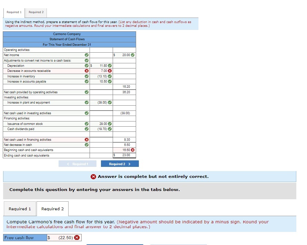The height and width of the screenshot is (245, 307).
Task: Select the red X next to Free cash flow
Action: [77, 237]
